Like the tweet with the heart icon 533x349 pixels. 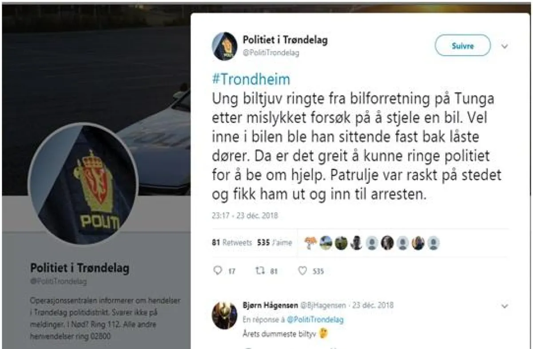coord(302,270)
